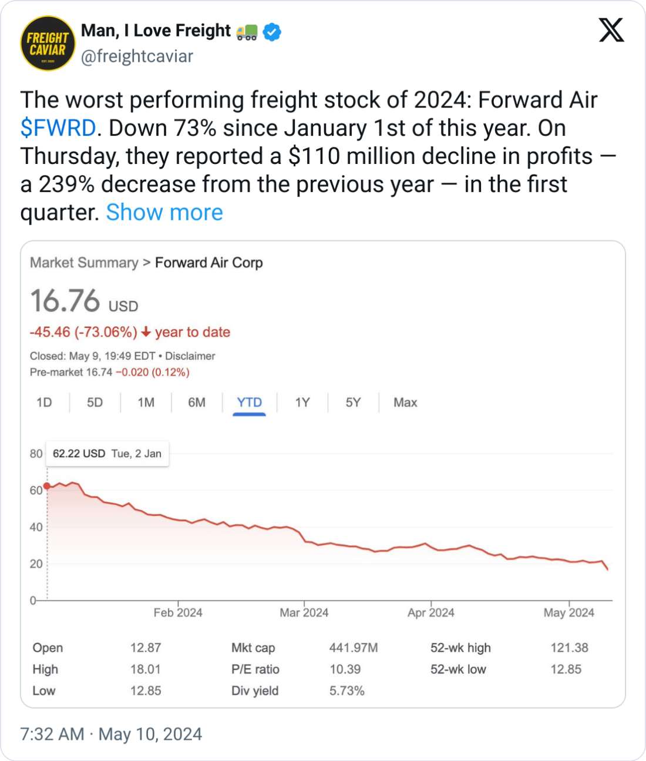The height and width of the screenshot is (761, 646).
Task: Switch to the 1M chart range
Action: (146, 403)
